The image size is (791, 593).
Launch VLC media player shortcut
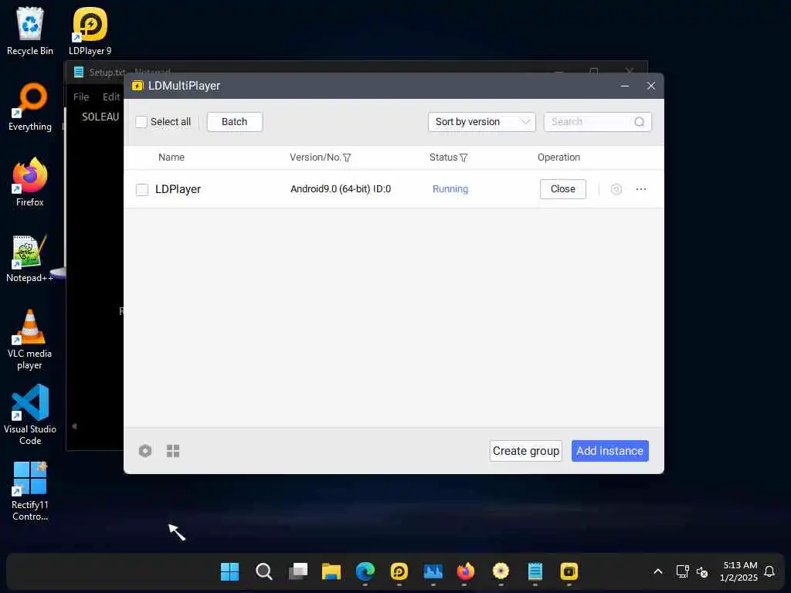tap(30, 340)
